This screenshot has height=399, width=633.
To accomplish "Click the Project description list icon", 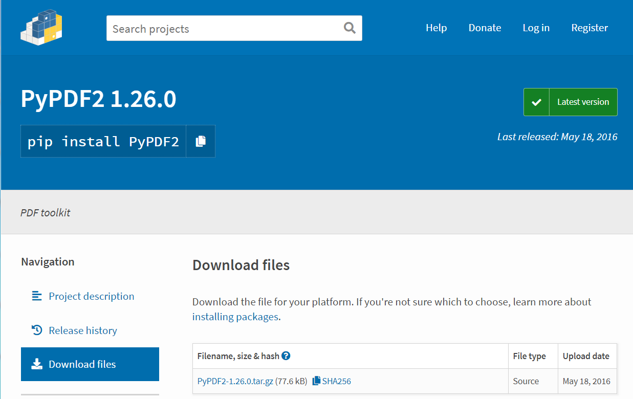I will 37,296.
